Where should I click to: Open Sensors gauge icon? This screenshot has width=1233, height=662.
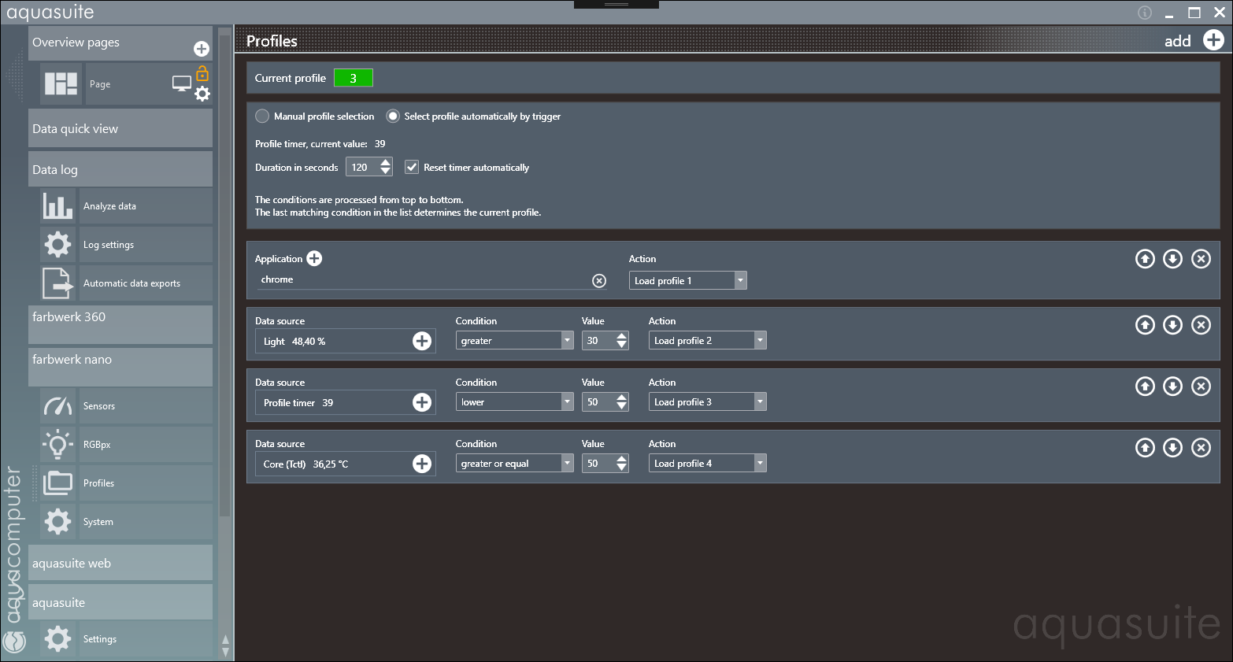57,406
